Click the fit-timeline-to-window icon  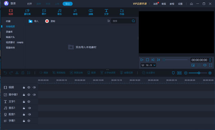(180, 73)
